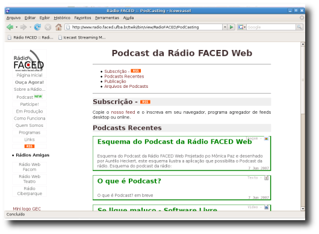Click the orange RSS icon in sidebar

[29, 146]
